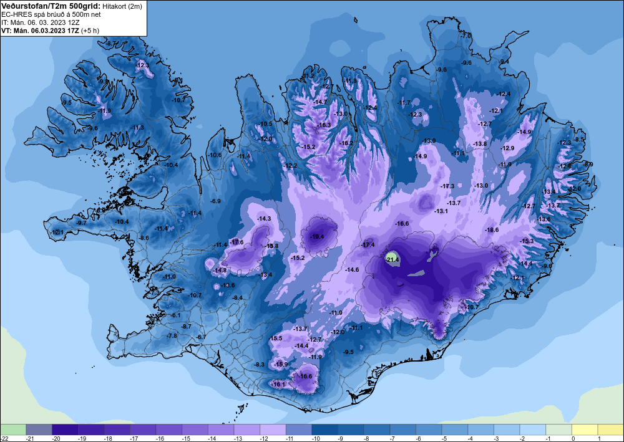Image resolution: width=624 pixels, height=442 pixels.
Task: Click the -7.8 temperature label
Action: click(172, 336)
